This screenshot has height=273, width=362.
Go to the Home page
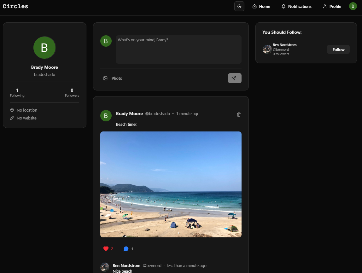(261, 6)
